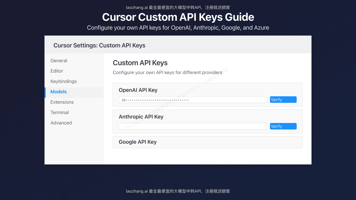The height and width of the screenshot is (200, 356).
Task: Click the Custom API Keys heading
Action: click(140, 63)
